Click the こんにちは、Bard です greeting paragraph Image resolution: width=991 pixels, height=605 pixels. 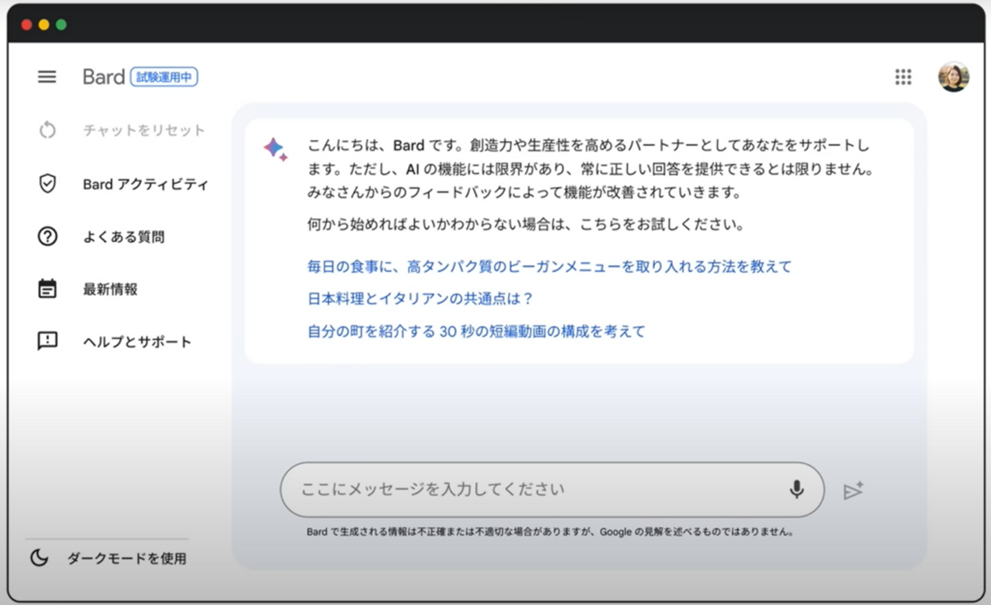click(590, 169)
